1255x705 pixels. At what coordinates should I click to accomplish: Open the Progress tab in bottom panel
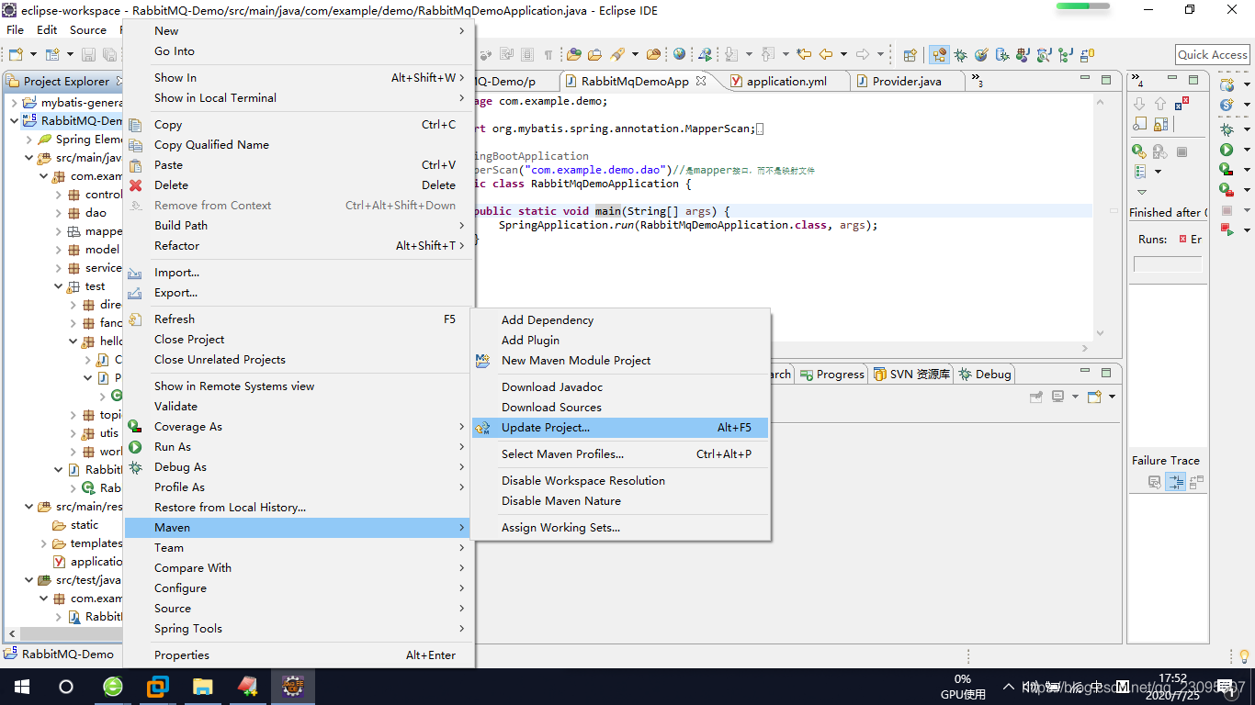(x=831, y=375)
